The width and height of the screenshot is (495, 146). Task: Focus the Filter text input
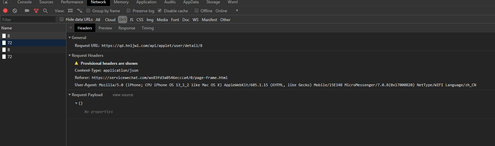click(x=28, y=19)
